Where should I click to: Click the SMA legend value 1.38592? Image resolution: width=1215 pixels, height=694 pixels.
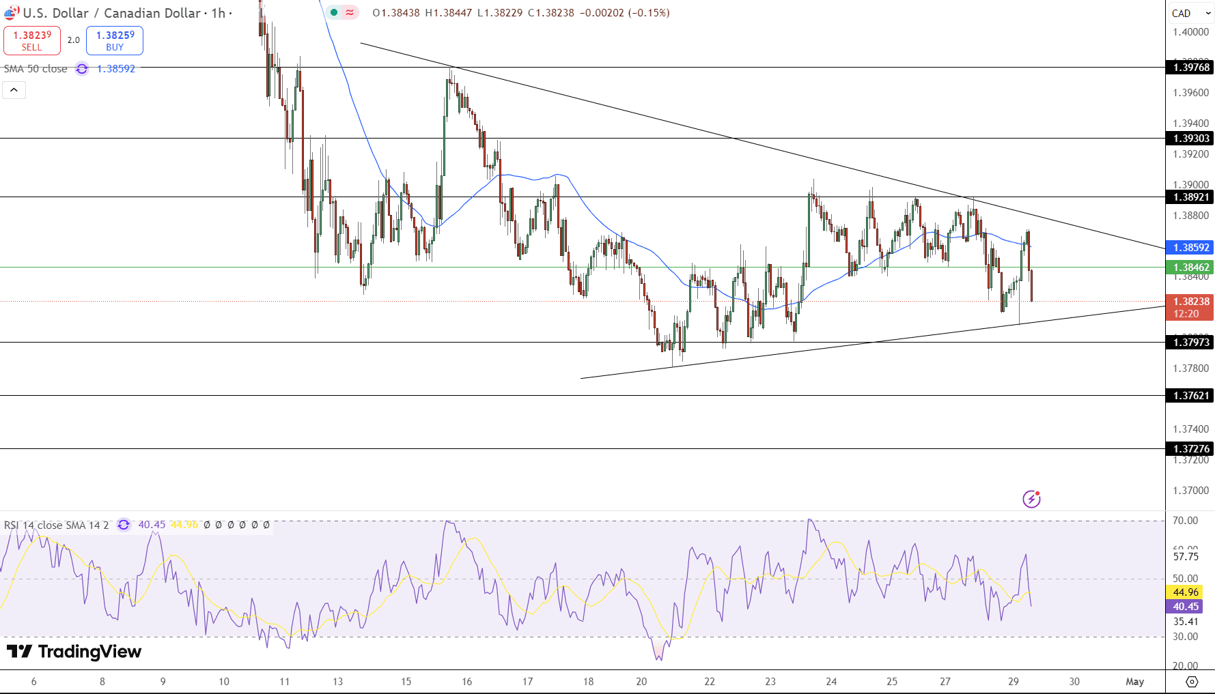click(x=116, y=69)
